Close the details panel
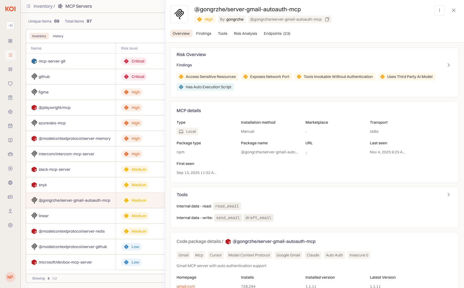Viewport: 464px width, 288px height. [454, 10]
